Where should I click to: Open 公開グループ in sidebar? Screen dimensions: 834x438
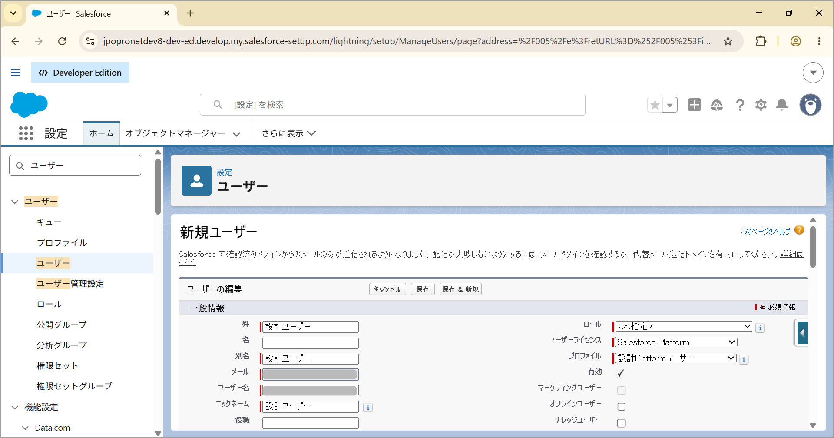point(62,325)
